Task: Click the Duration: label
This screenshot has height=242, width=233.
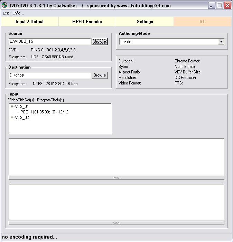Action: 126,61
